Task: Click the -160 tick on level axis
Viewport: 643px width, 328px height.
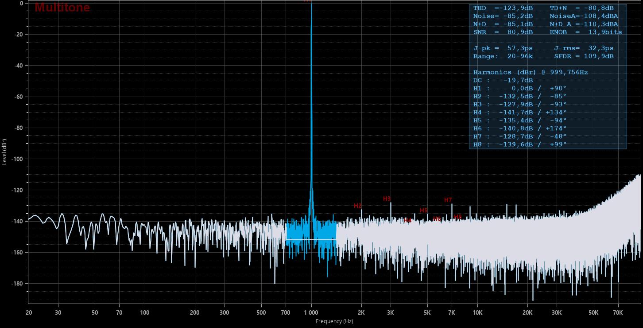Action: click(18, 253)
